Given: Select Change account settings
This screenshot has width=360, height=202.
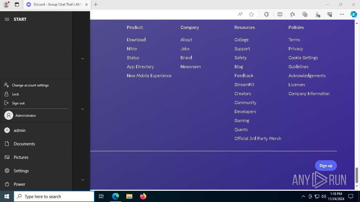Looking at the screenshot, I should tap(36, 85).
